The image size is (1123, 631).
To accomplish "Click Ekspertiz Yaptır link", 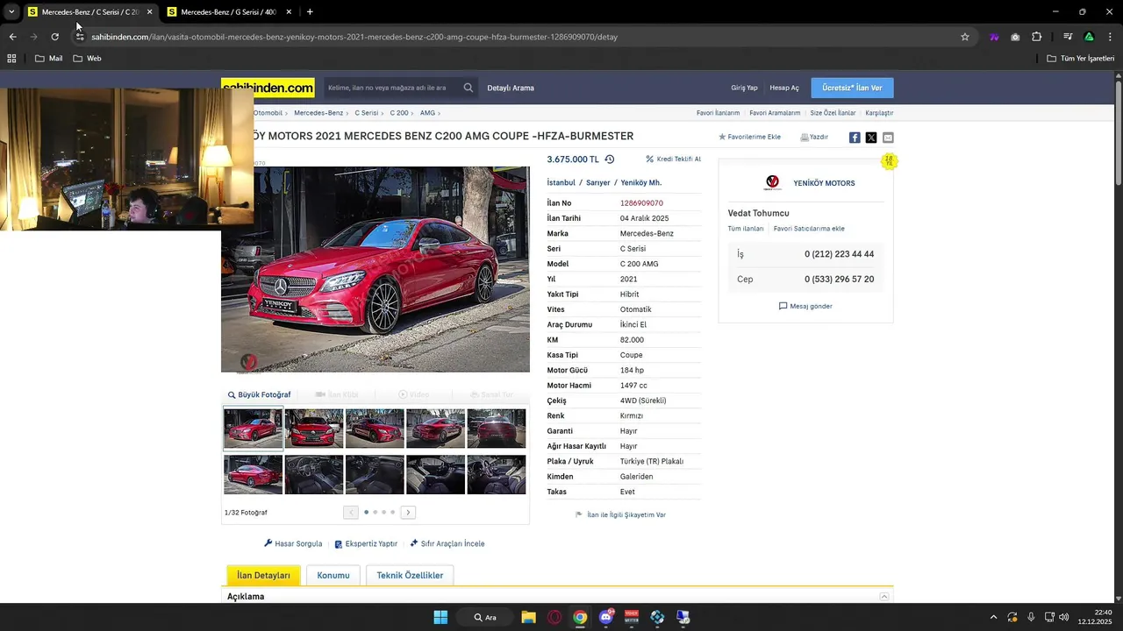I will coord(366,544).
